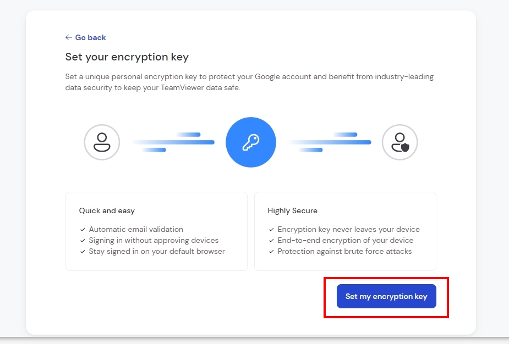Image resolution: width=509 pixels, height=344 pixels.
Task: Click the blue key icon circle
Action: (x=251, y=142)
